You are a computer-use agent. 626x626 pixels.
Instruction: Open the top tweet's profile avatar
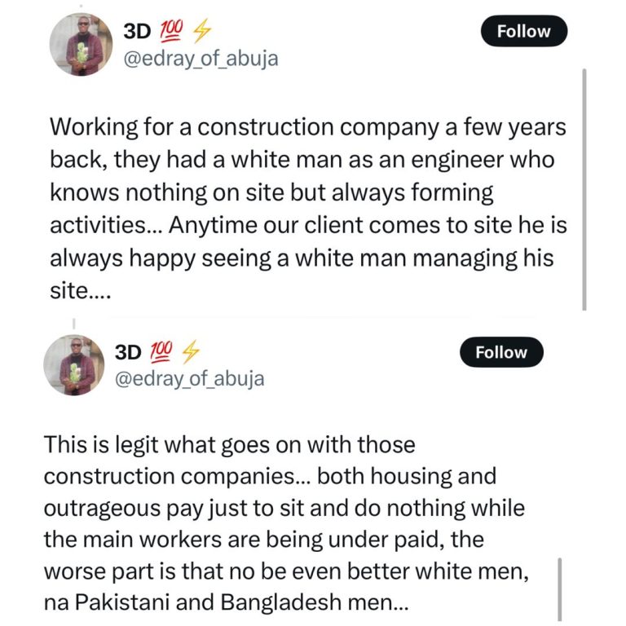click(x=80, y=45)
